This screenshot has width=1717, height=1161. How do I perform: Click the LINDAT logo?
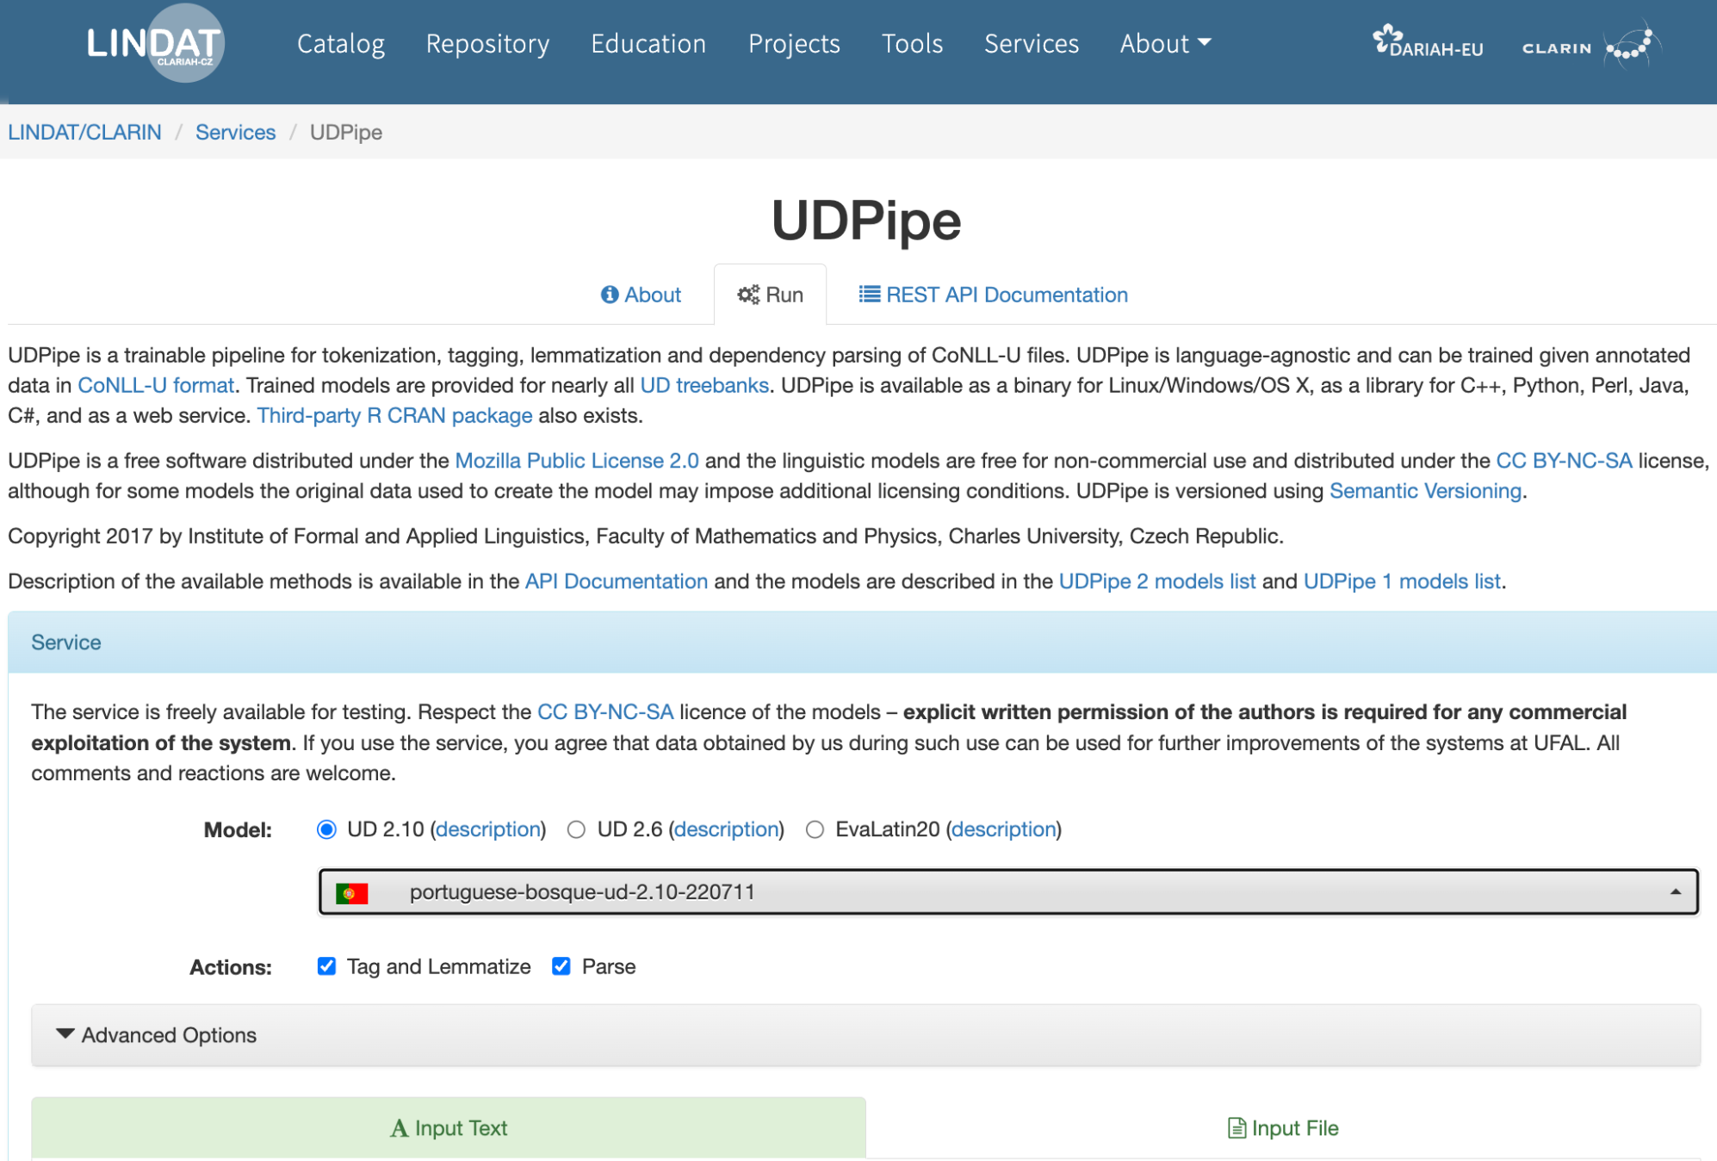(x=155, y=43)
